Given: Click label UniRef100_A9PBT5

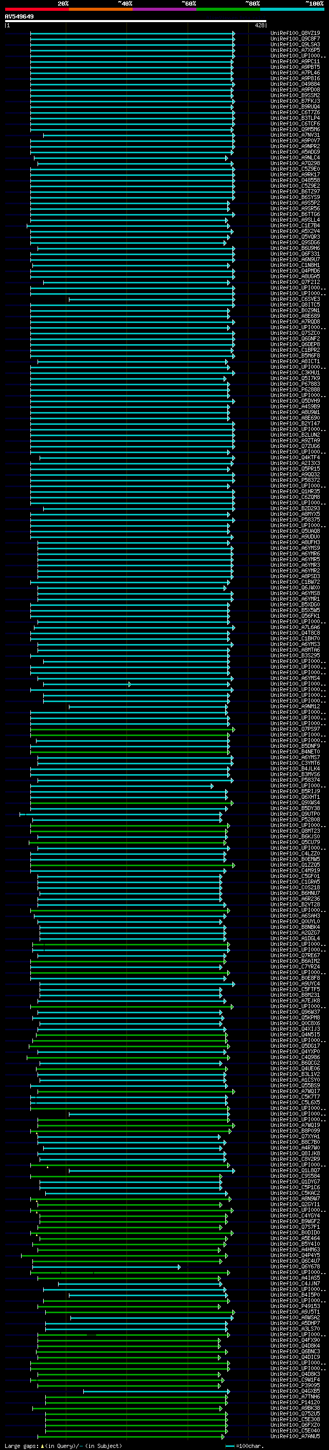Looking at the screenshot, I should [295, 67].
